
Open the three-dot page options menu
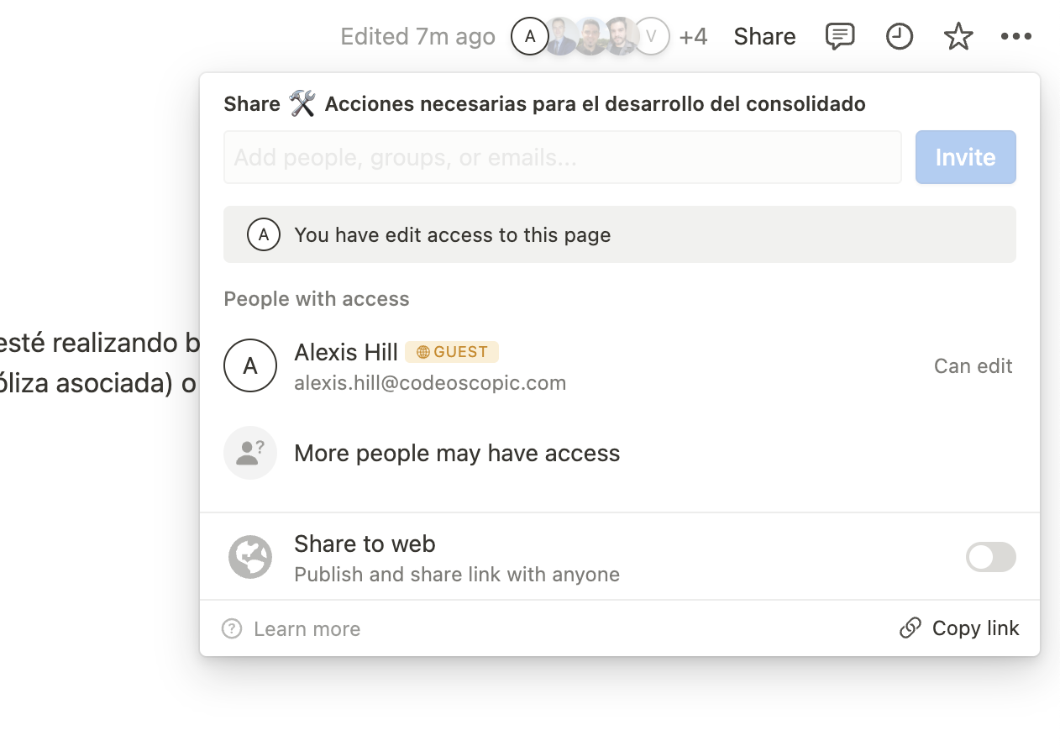(x=1016, y=36)
